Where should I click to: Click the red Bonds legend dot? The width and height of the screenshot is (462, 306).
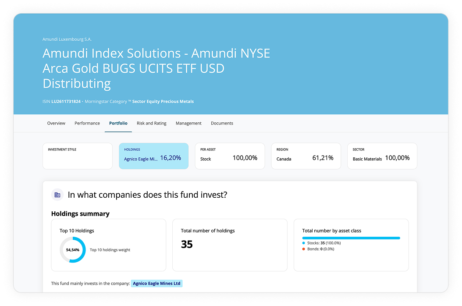pyautogui.click(x=304, y=249)
